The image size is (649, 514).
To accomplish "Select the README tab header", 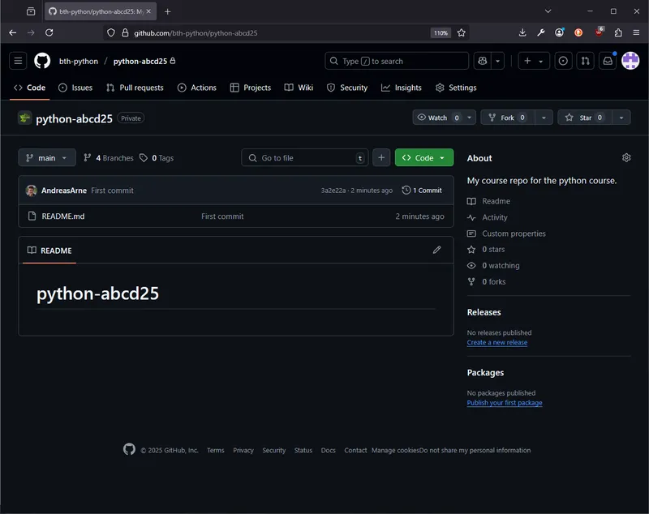I will tap(49, 251).
